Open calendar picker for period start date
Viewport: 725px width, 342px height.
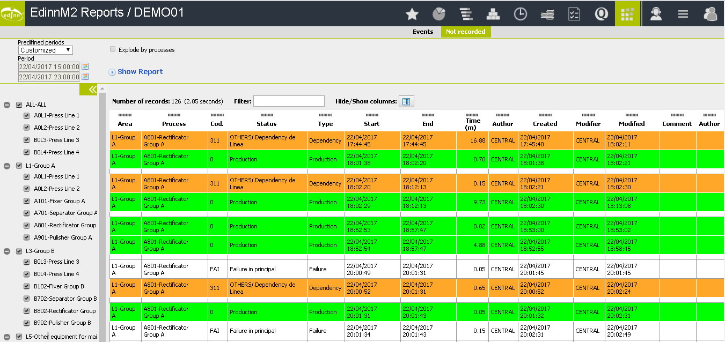(85, 66)
